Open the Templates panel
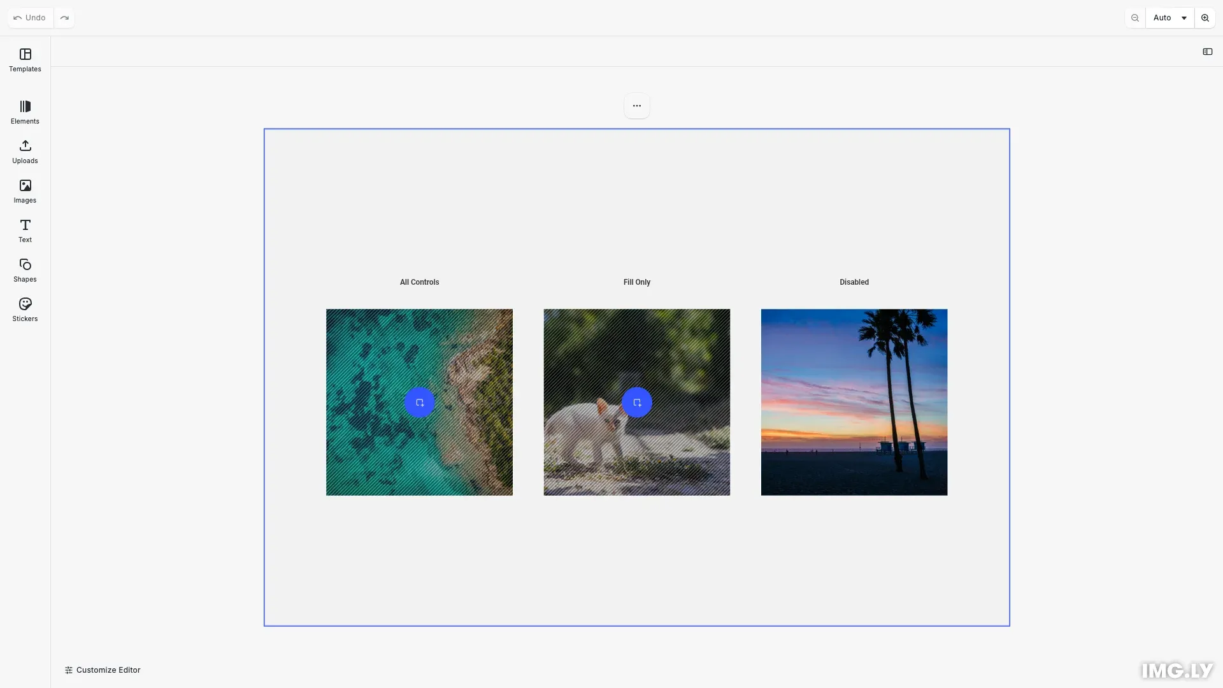Image resolution: width=1223 pixels, height=688 pixels. pos(25,60)
